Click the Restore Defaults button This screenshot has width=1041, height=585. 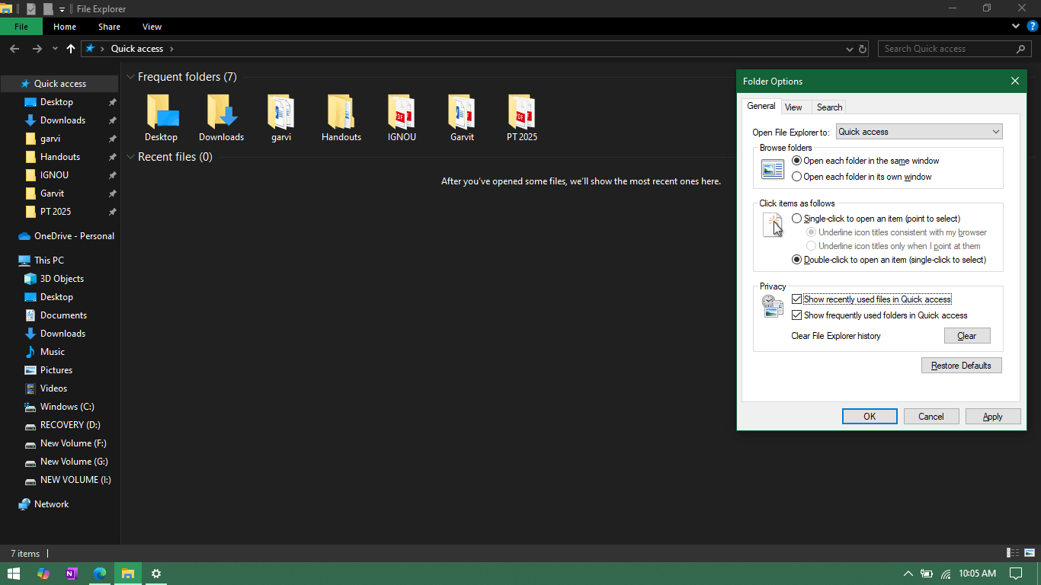962,366
